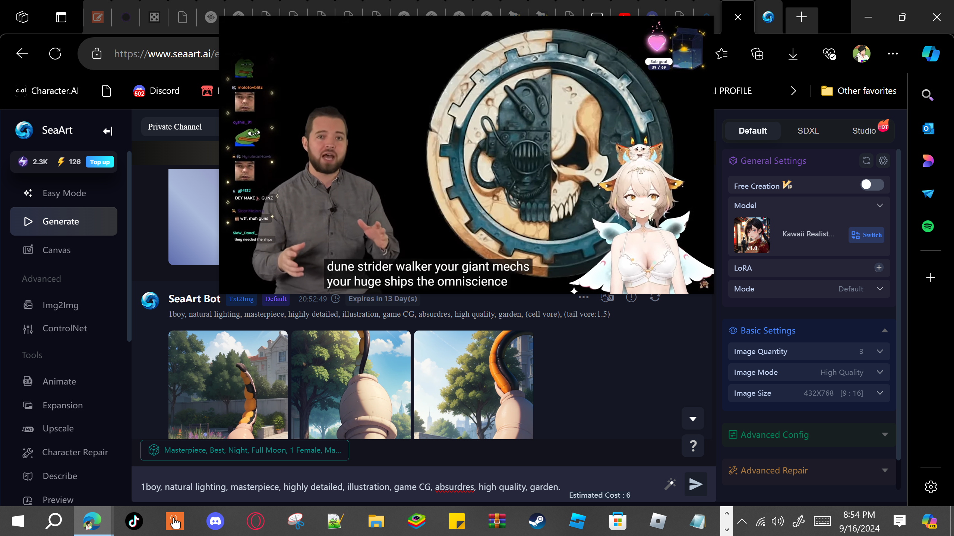Open the Other favorites folder
954x536 pixels.
click(x=859, y=91)
